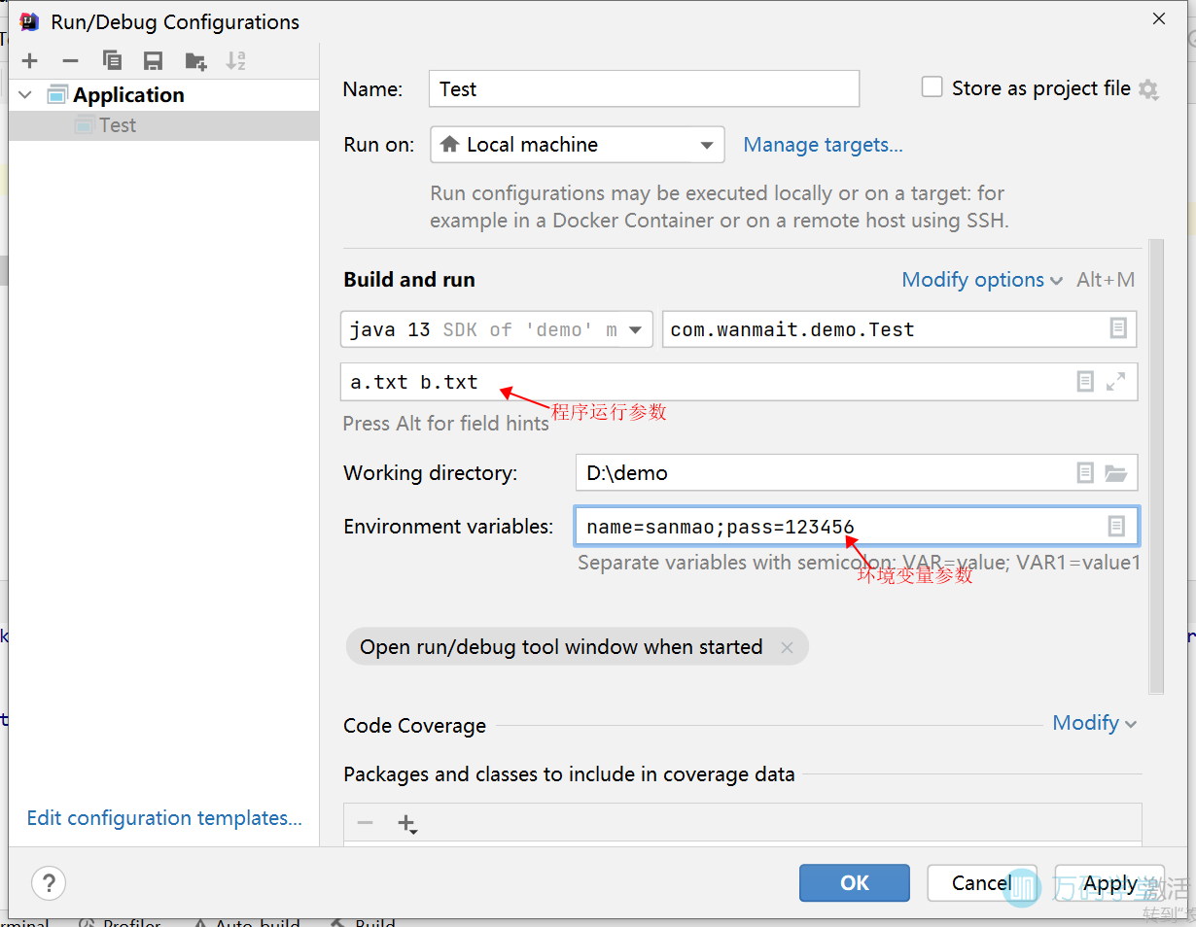Viewport: 1196px width, 927px height.
Task: Click the Manage targets link
Action: [823, 145]
